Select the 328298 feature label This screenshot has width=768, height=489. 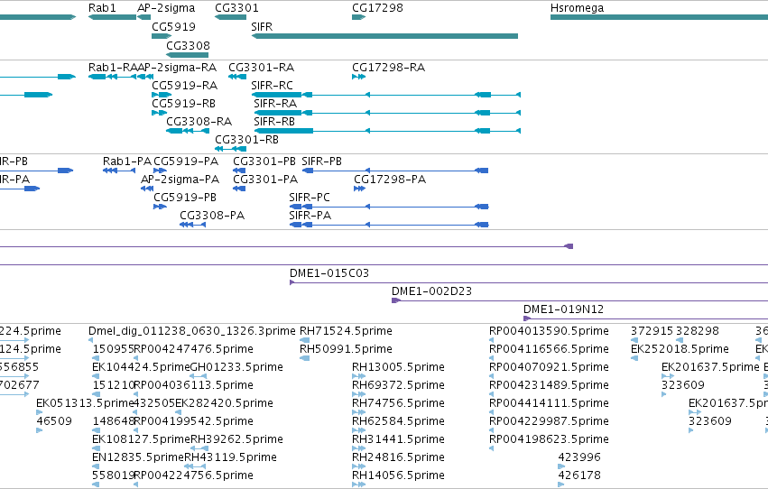click(697, 331)
